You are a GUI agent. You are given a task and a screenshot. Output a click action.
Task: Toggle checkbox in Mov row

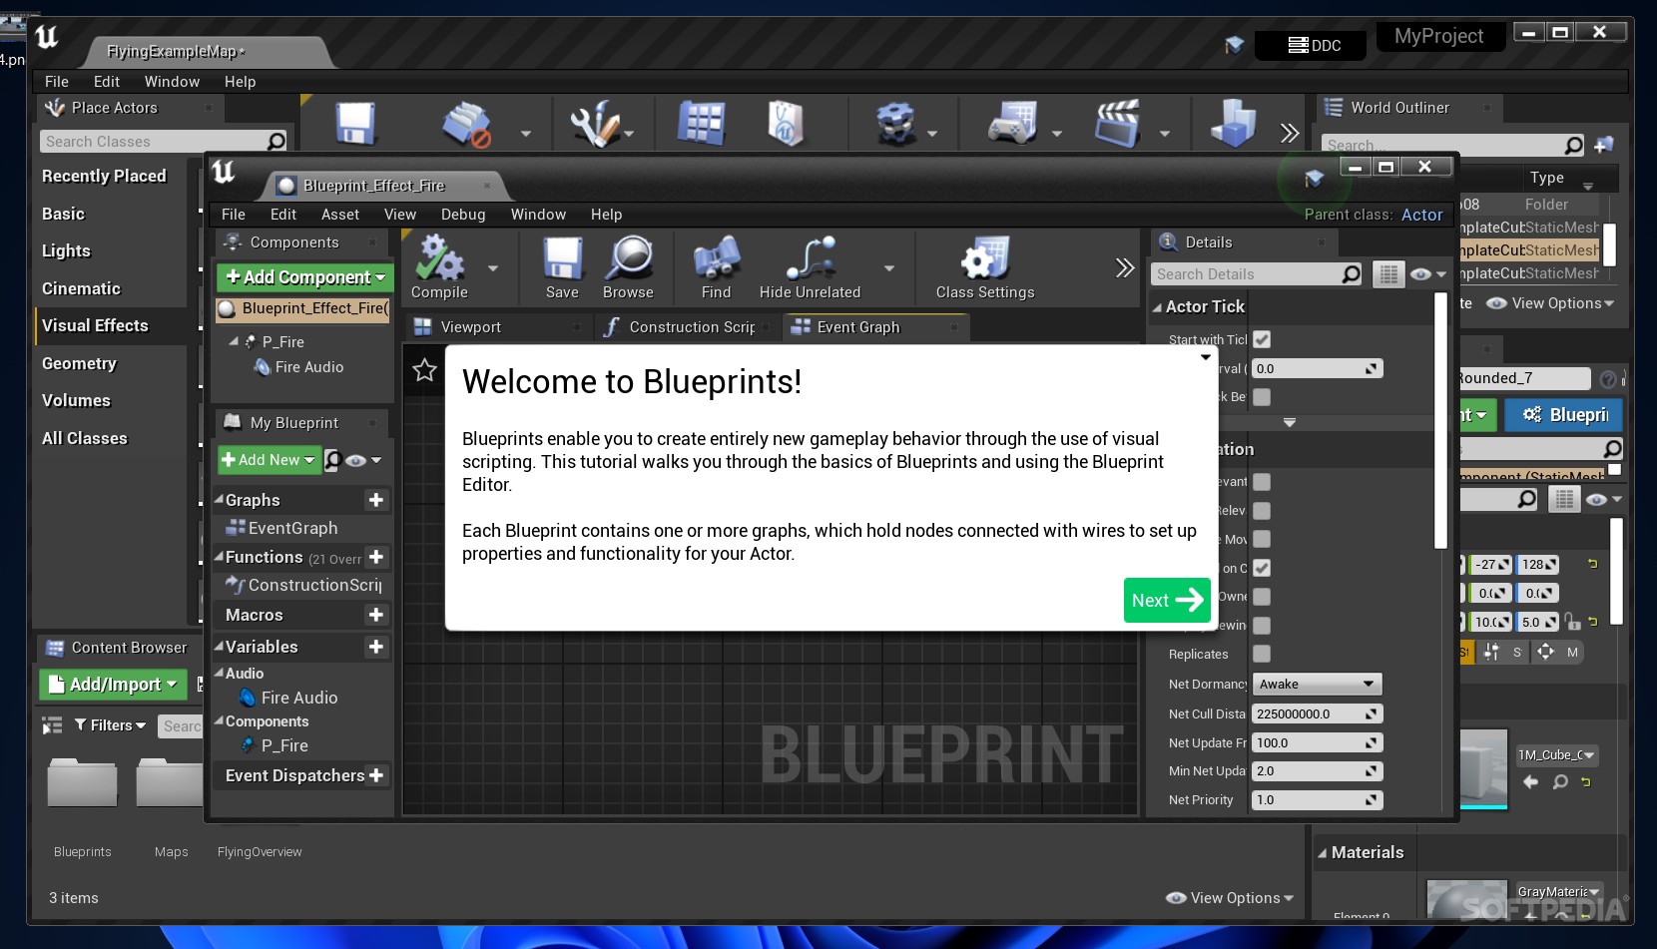pyautogui.click(x=1262, y=539)
